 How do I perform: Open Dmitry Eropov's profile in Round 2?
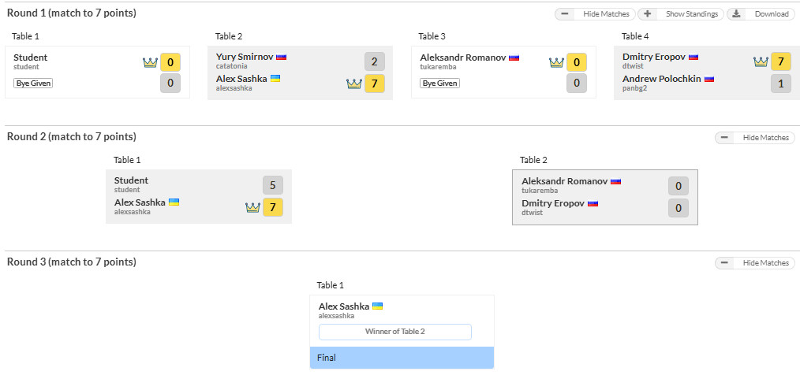(x=553, y=203)
